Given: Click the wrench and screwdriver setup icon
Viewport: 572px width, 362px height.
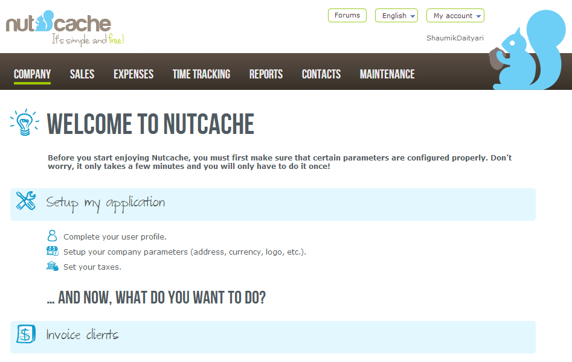Looking at the screenshot, I should click(26, 201).
